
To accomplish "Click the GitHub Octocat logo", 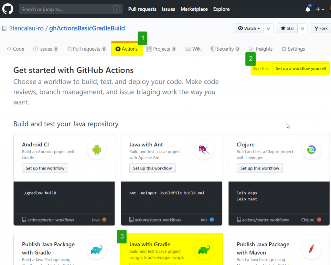I will point(7,8).
